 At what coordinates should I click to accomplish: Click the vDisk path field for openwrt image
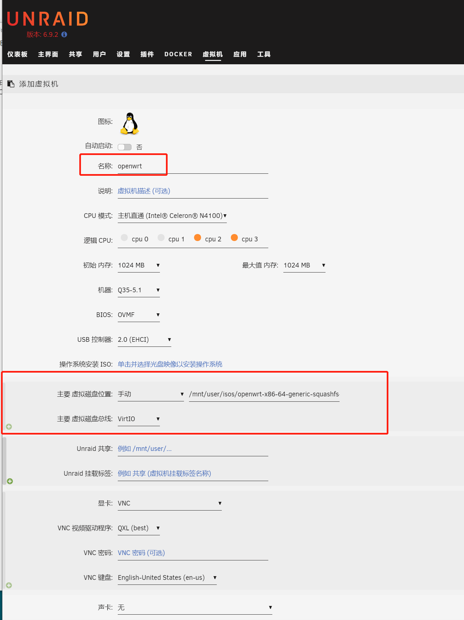click(264, 394)
